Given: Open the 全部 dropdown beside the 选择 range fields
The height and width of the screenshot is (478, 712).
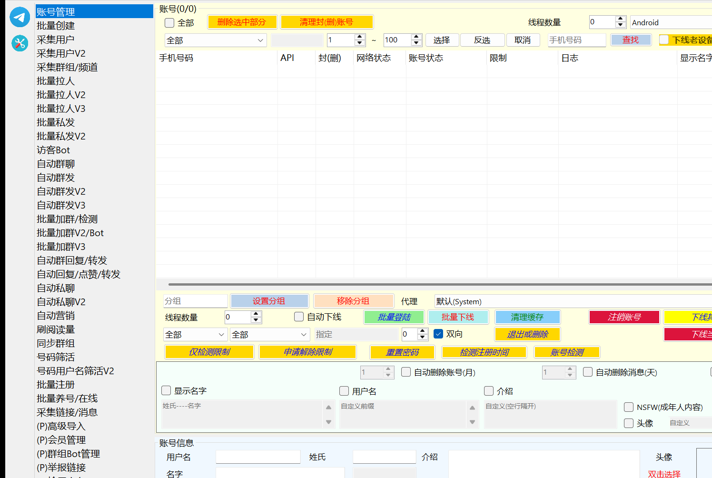Looking at the screenshot, I should (216, 40).
